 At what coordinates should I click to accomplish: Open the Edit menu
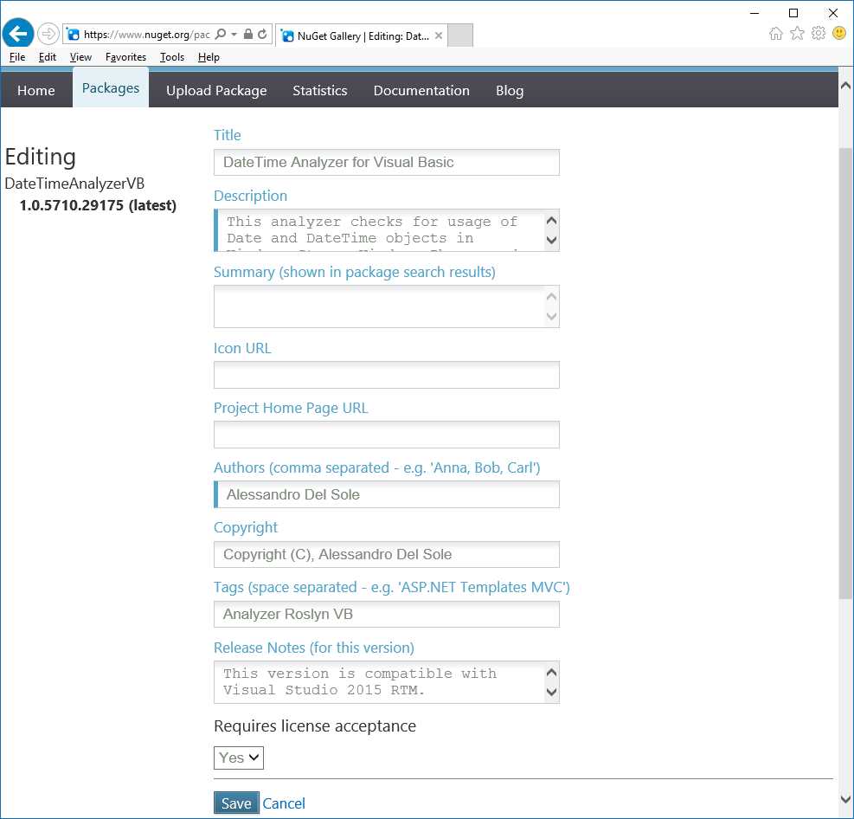tap(48, 57)
